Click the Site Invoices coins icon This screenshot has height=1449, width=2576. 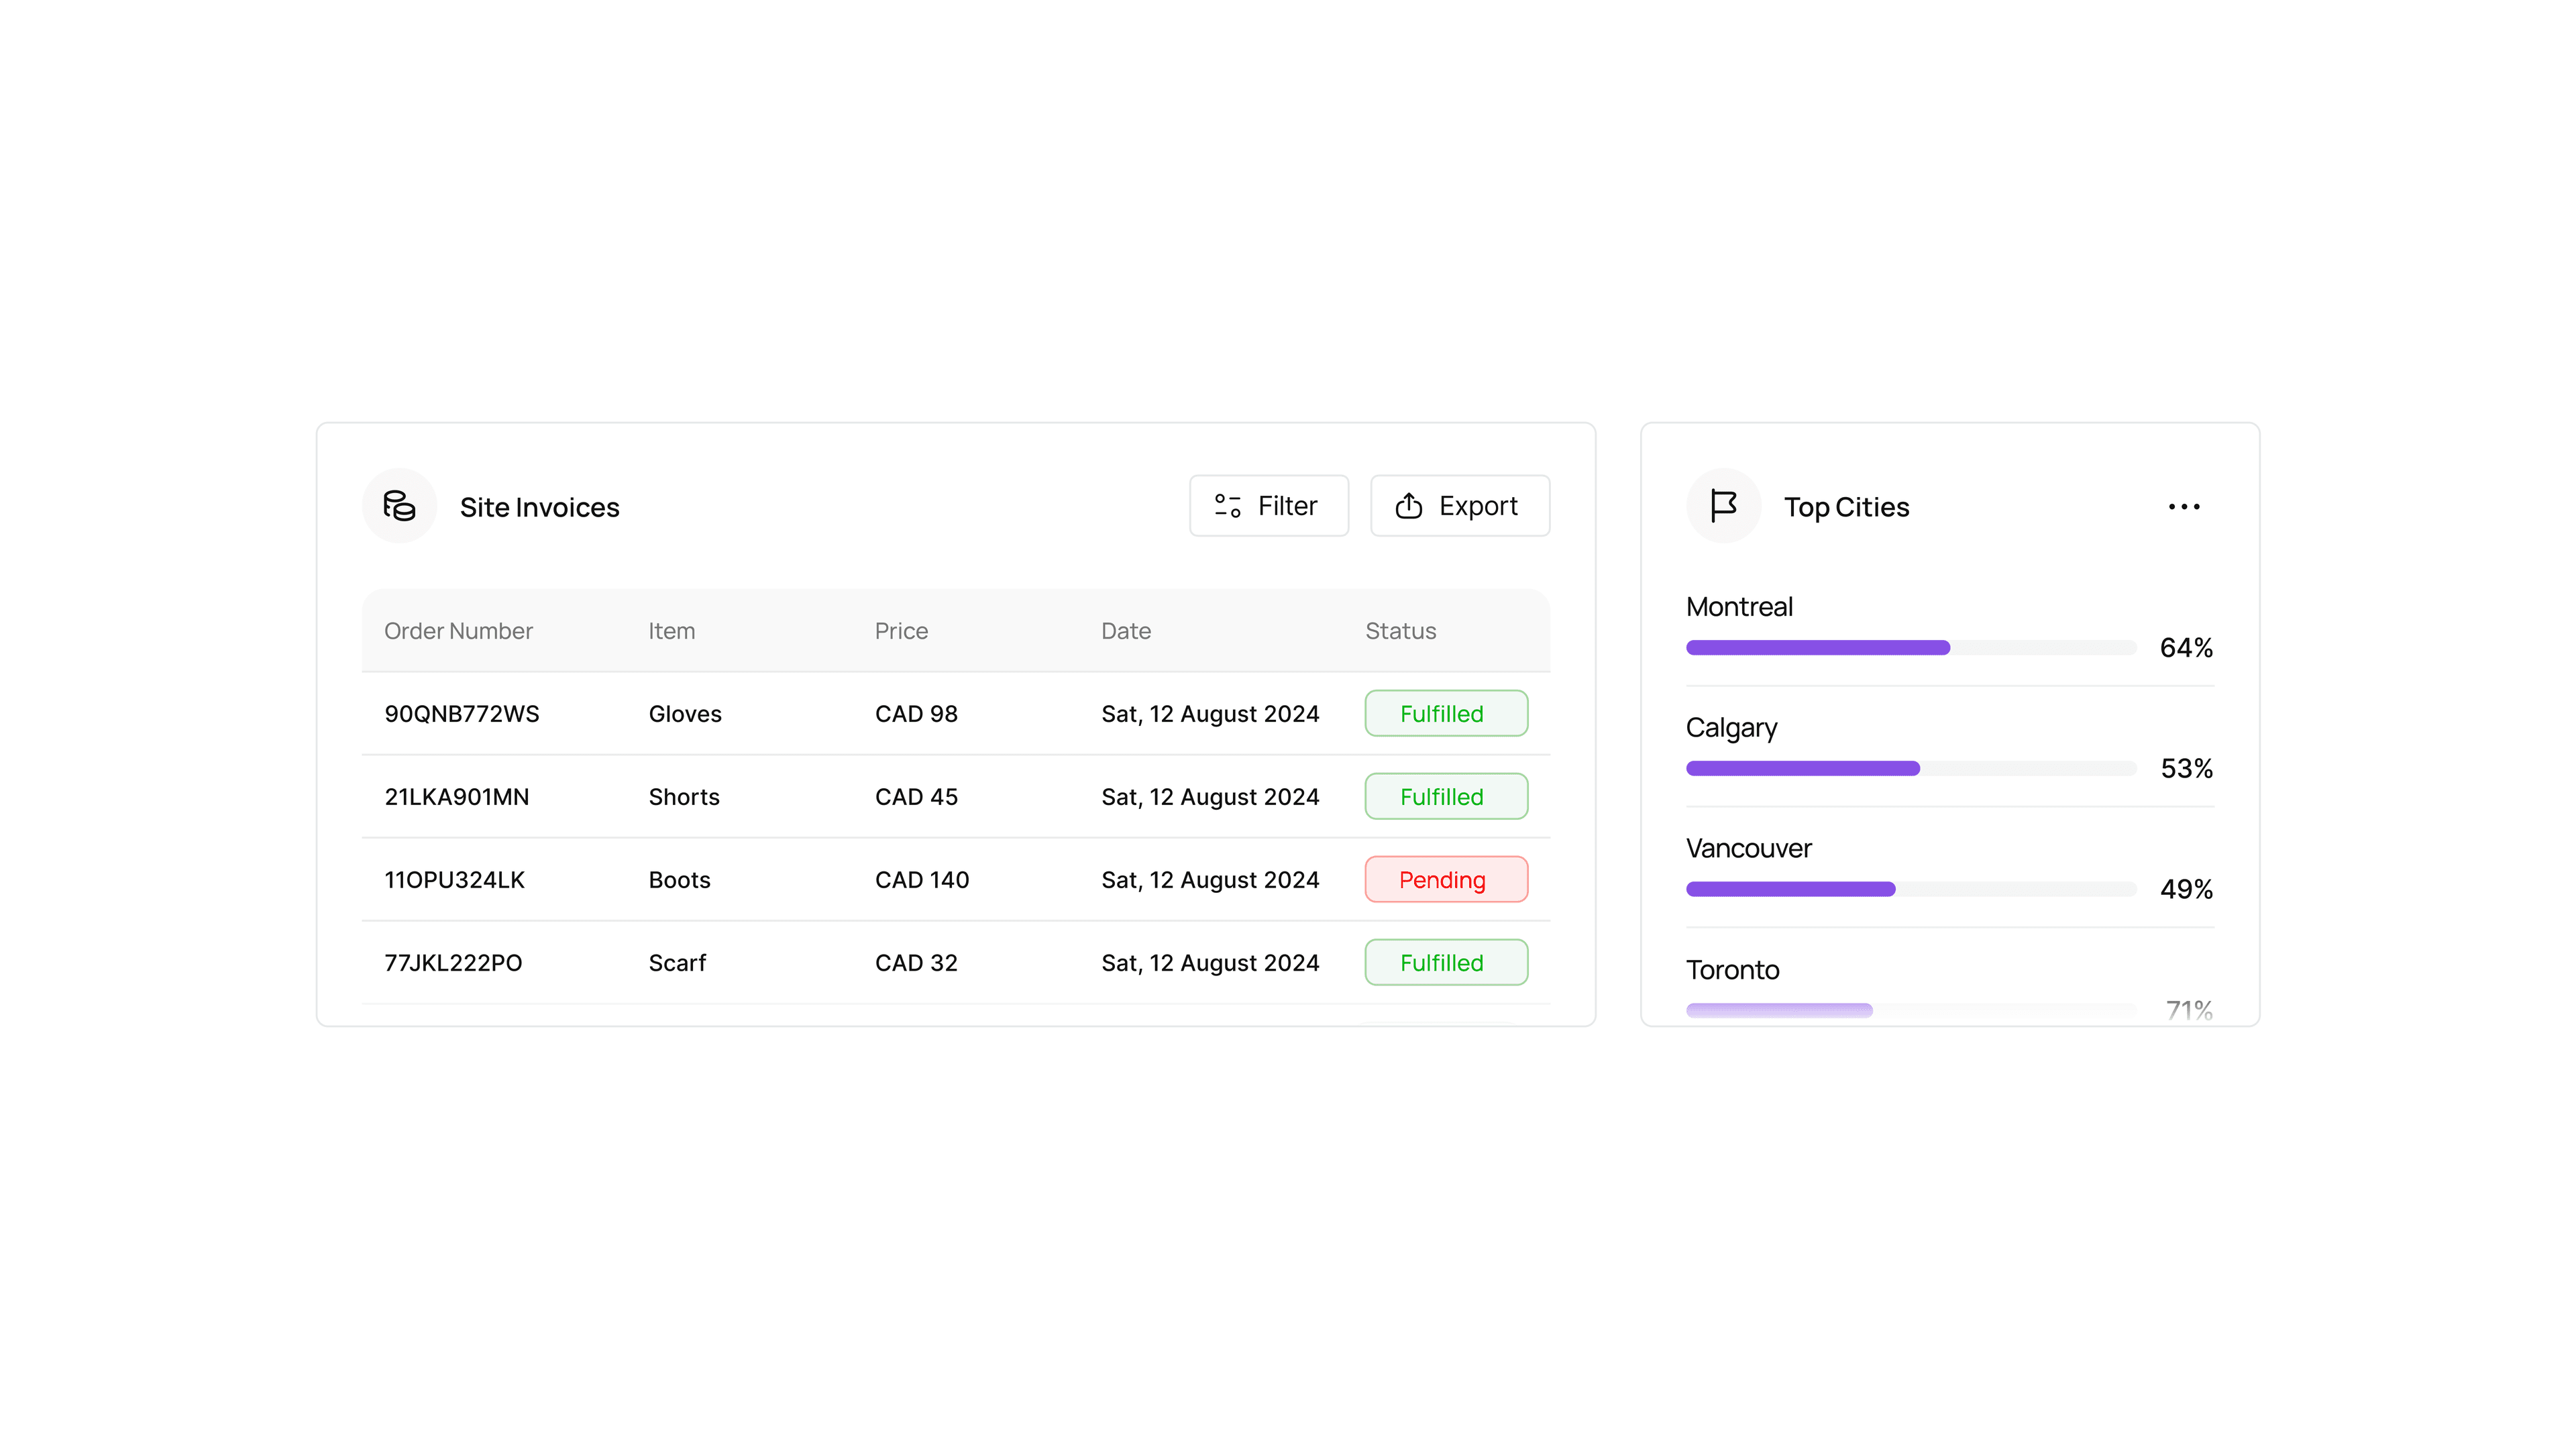(399, 506)
